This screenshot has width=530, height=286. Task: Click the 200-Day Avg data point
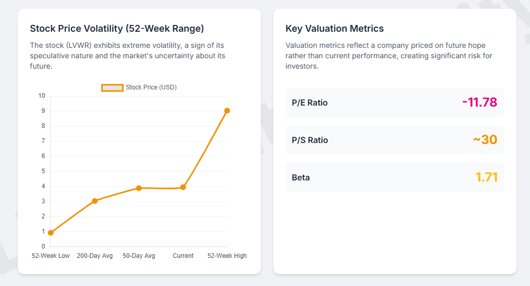95,201
